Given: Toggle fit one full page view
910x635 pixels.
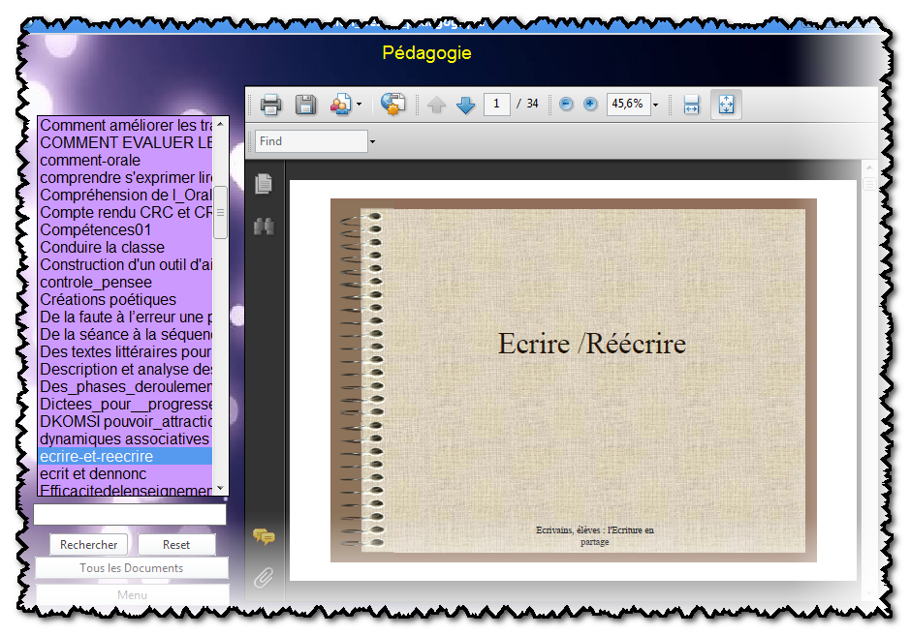Looking at the screenshot, I should (726, 105).
